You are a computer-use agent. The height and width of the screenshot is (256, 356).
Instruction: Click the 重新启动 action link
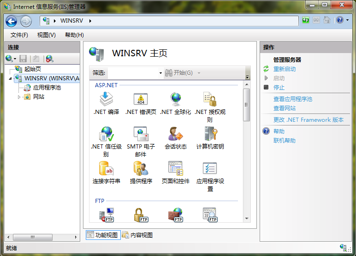point(285,69)
